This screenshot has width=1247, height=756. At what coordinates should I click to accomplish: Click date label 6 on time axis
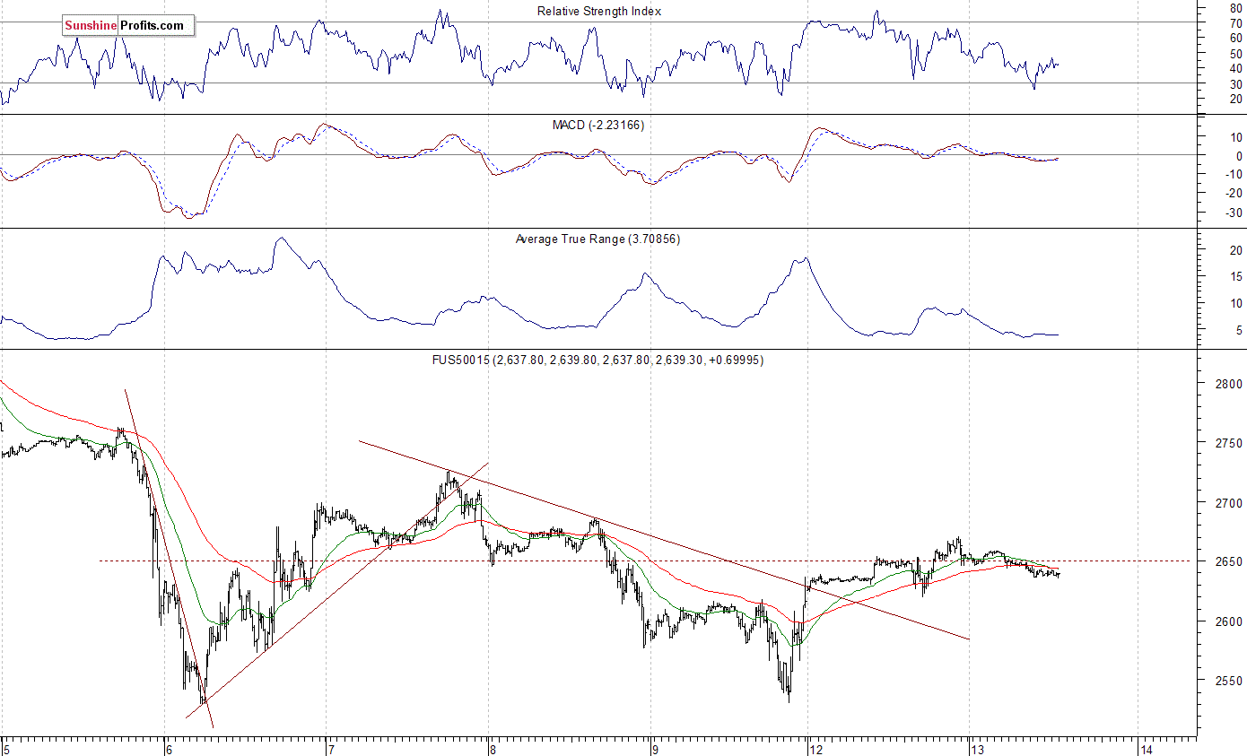point(168,749)
